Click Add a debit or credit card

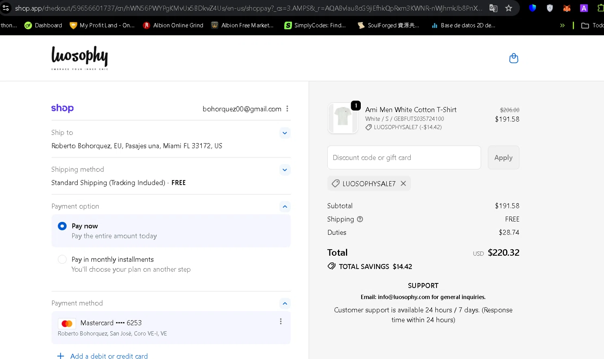pyautogui.click(x=109, y=356)
